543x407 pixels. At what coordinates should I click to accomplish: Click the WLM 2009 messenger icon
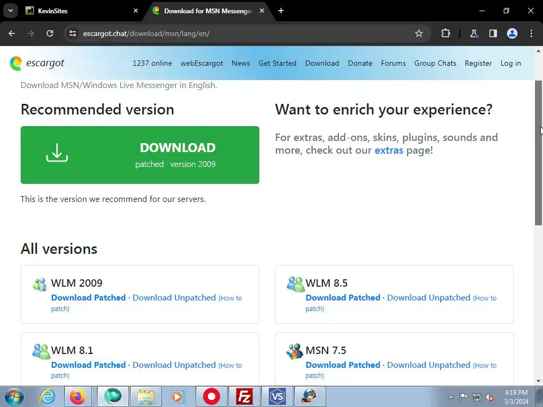coord(40,284)
